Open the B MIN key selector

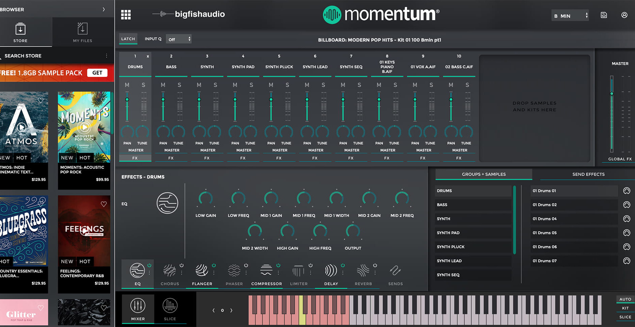(570, 16)
